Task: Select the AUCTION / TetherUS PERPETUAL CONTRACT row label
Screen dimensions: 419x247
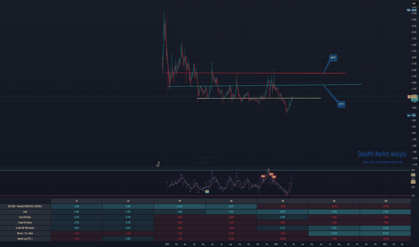Action: pyautogui.click(x=25, y=207)
